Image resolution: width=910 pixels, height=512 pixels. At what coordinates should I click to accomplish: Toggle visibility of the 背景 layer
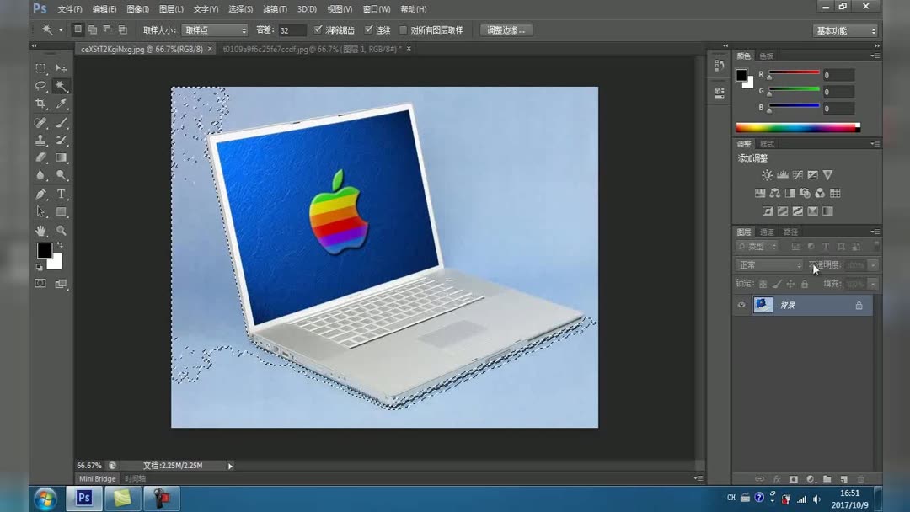[x=741, y=305]
